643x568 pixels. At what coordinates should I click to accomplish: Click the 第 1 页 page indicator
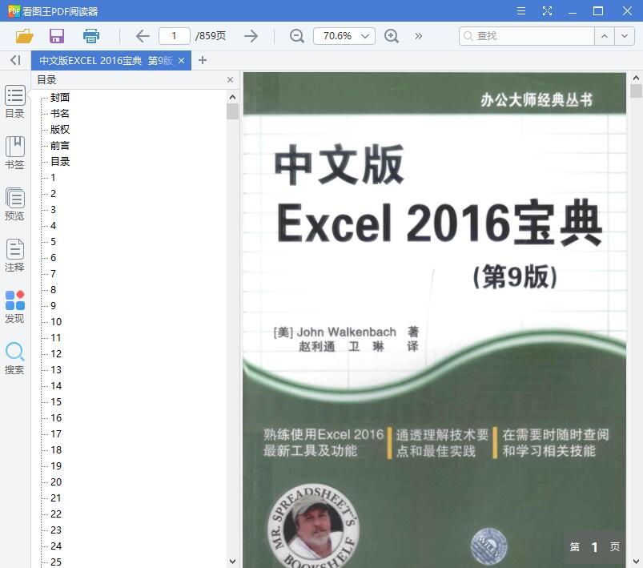click(x=595, y=546)
